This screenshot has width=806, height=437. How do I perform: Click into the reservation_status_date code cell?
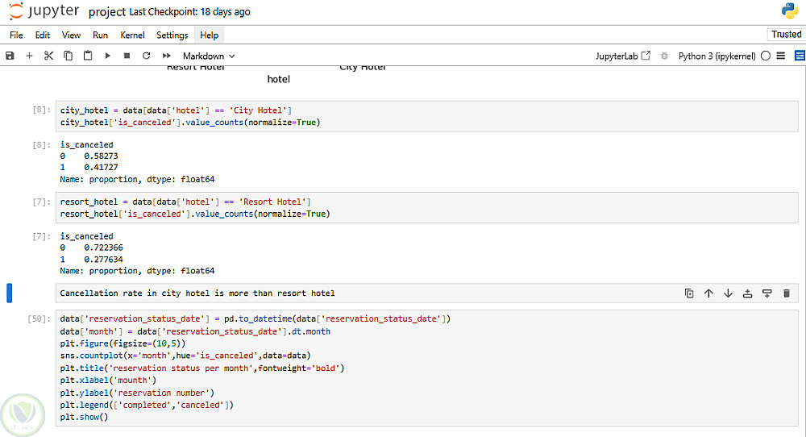point(403,368)
